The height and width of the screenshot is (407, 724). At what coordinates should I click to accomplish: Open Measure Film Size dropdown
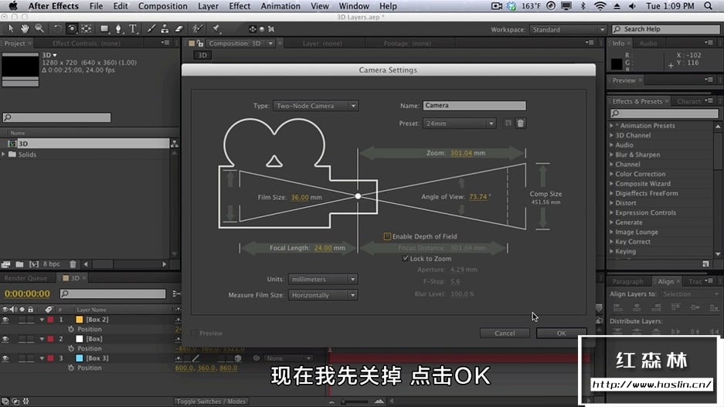coord(323,295)
